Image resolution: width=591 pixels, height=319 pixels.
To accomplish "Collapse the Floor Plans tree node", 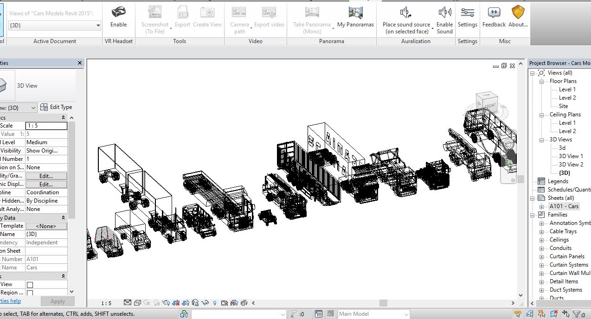I will [541, 82].
